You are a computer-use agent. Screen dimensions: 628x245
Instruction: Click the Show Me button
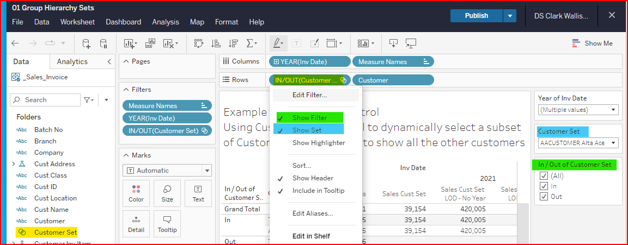pyautogui.click(x=592, y=43)
